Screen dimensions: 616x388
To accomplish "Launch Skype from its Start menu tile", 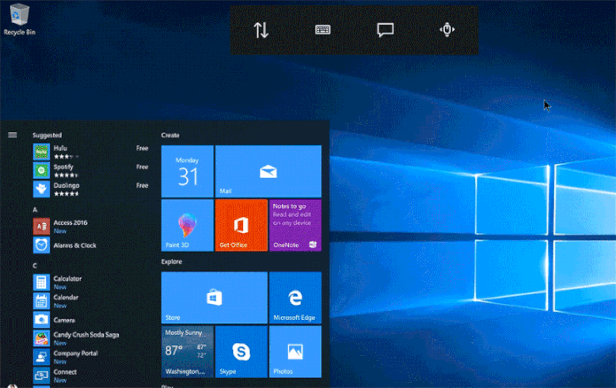I will [x=241, y=352].
